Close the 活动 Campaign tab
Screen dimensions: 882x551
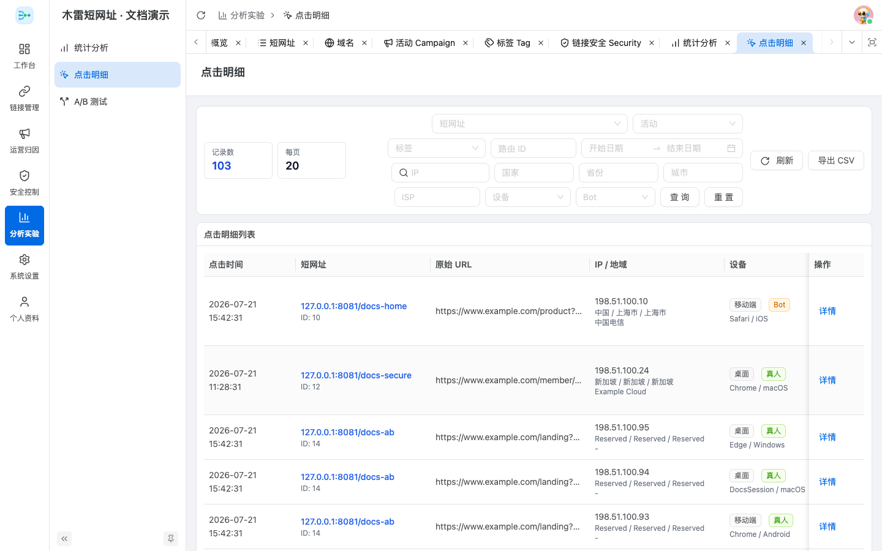(466, 43)
